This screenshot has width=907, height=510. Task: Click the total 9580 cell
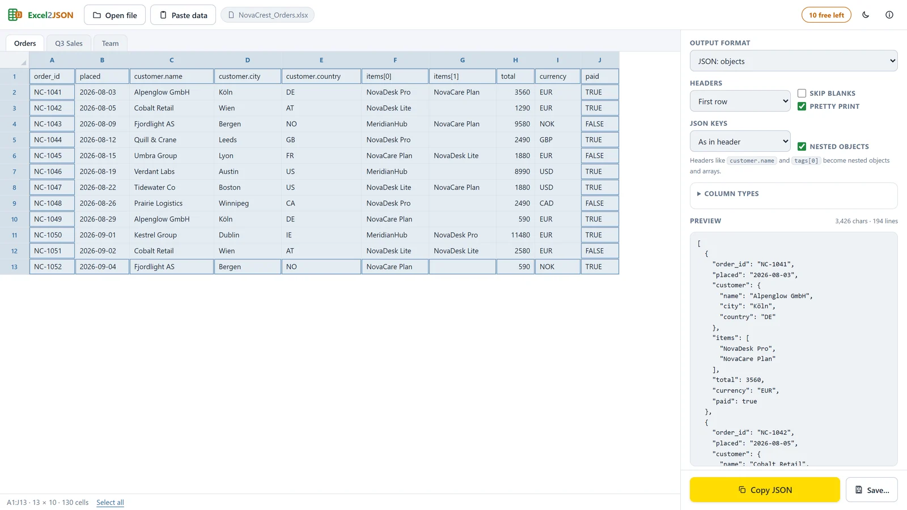coord(515,124)
